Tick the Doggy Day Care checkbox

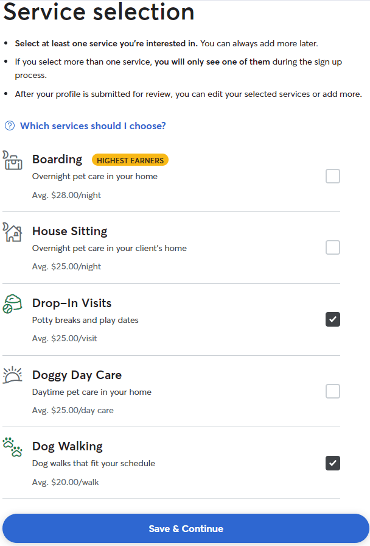(x=333, y=391)
